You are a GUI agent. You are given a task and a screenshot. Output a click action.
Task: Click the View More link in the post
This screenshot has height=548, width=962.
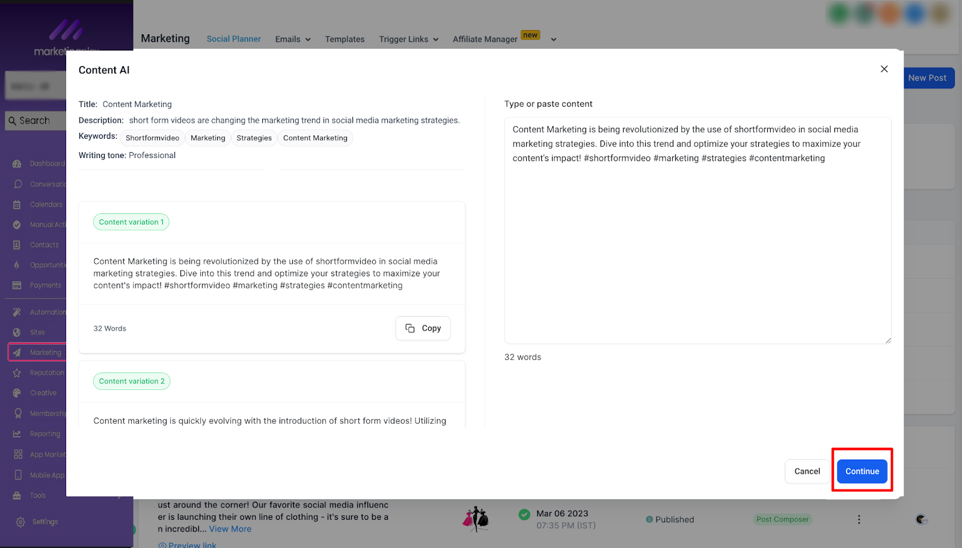(230, 529)
